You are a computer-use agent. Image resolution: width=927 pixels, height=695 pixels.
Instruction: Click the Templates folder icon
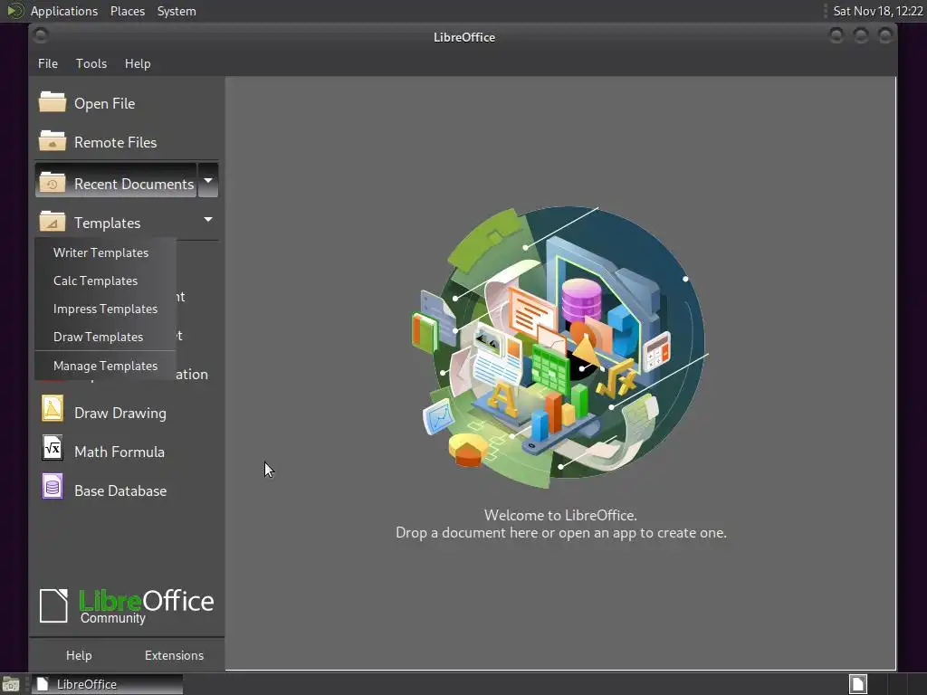52,222
